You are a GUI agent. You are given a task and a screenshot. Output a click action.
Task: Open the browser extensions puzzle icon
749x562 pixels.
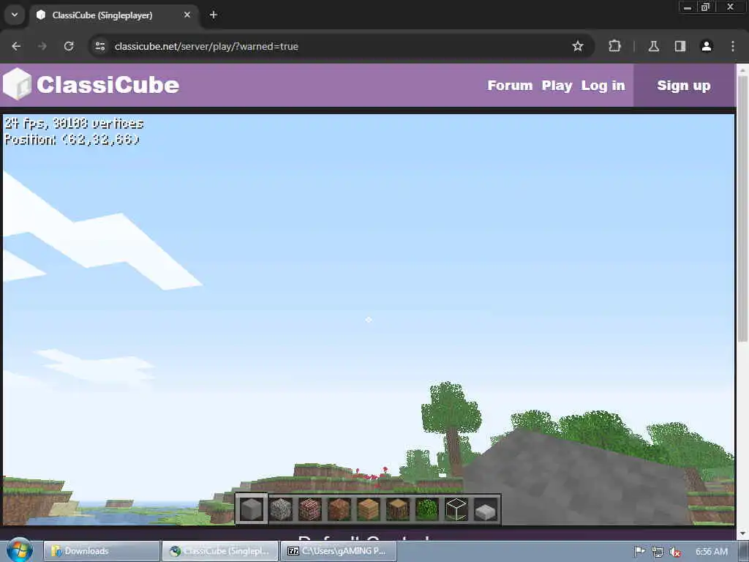point(614,46)
